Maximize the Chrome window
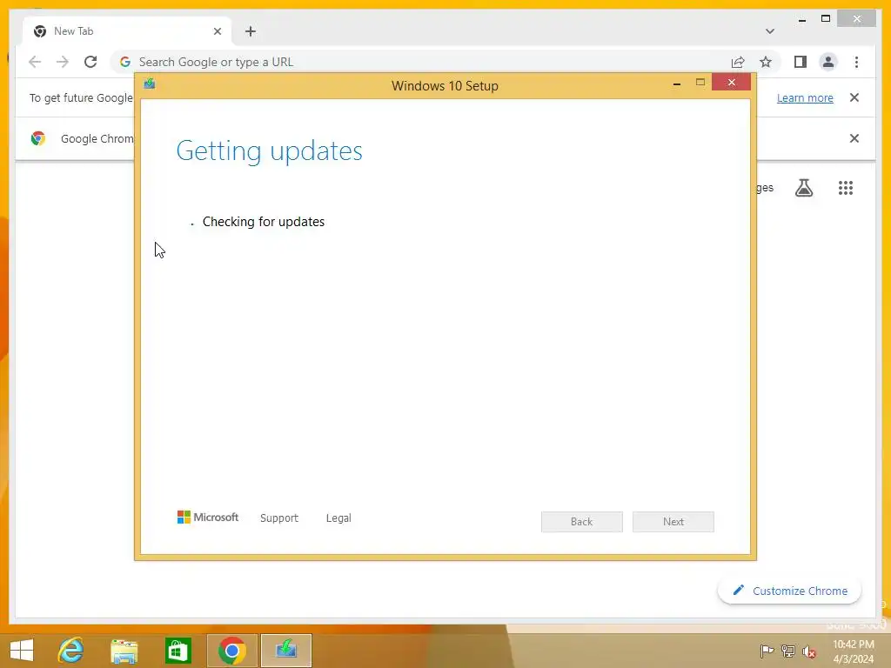Viewport: 891px width, 668px height. coord(826,19)
